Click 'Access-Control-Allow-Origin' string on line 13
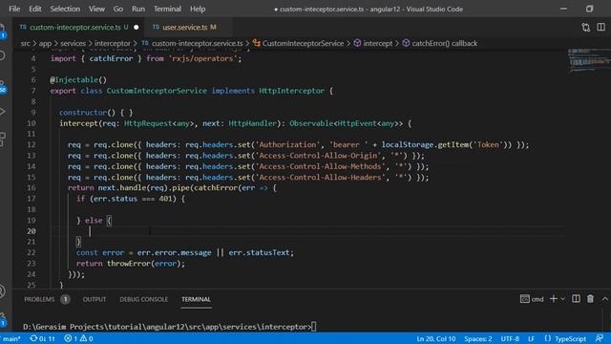This screenshot has width=611, height=344. coord(318,156)
